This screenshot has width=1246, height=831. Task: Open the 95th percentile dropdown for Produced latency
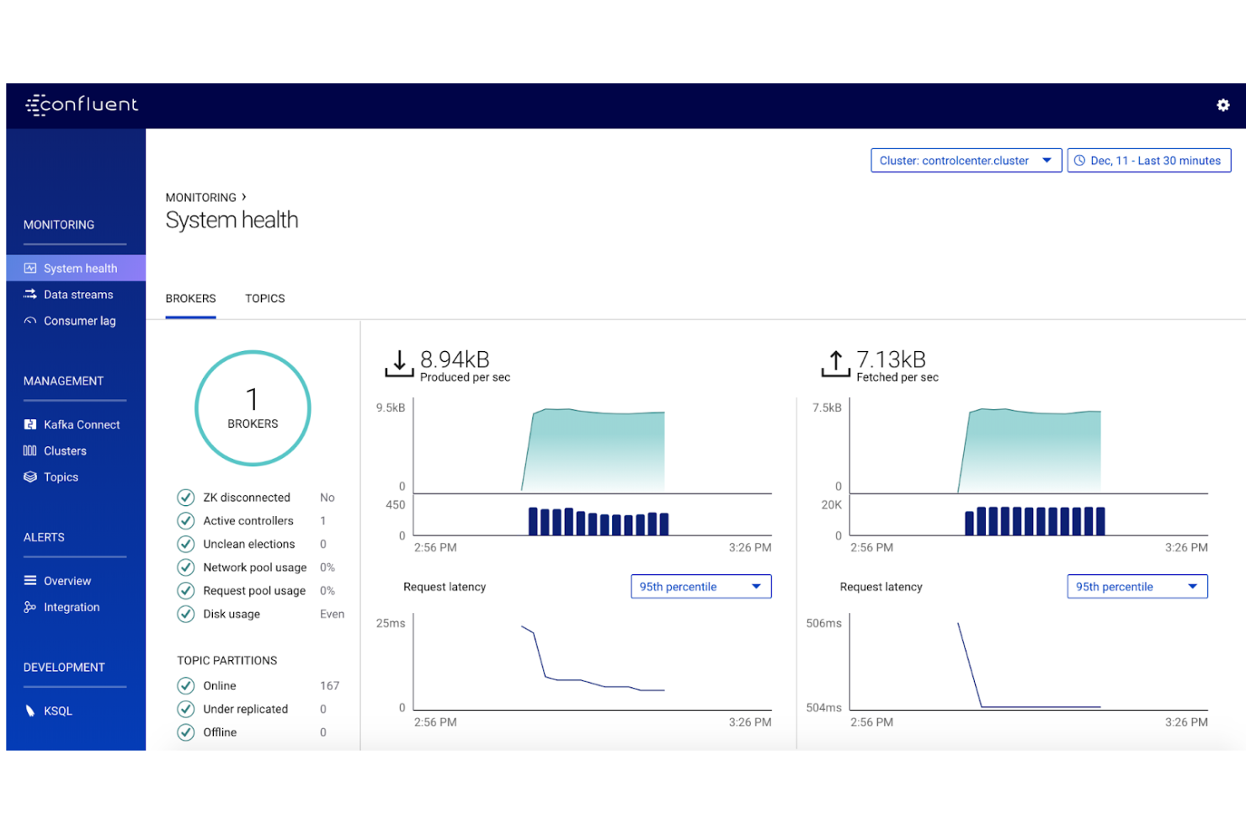700,586
